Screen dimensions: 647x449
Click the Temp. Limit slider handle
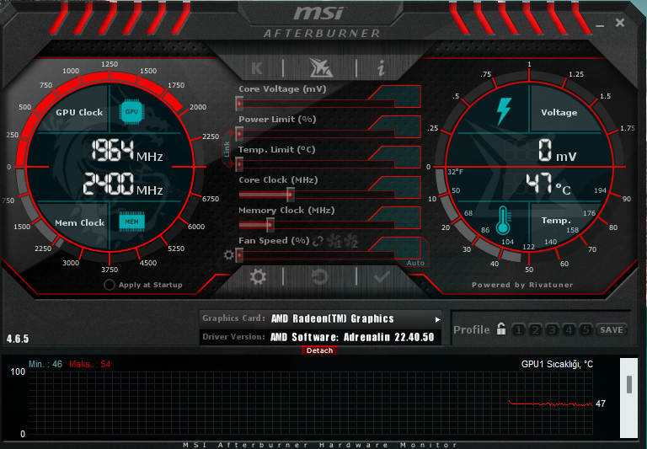click(x=239, y=164)
